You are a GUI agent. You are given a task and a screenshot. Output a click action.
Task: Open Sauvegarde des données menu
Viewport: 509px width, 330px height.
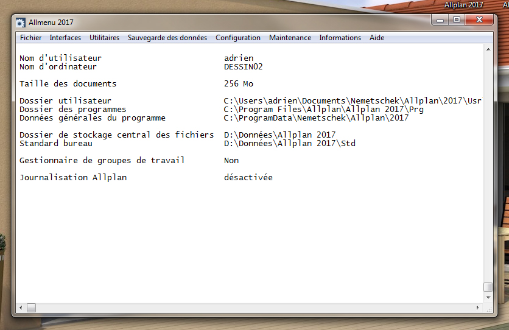click(167, 38)
